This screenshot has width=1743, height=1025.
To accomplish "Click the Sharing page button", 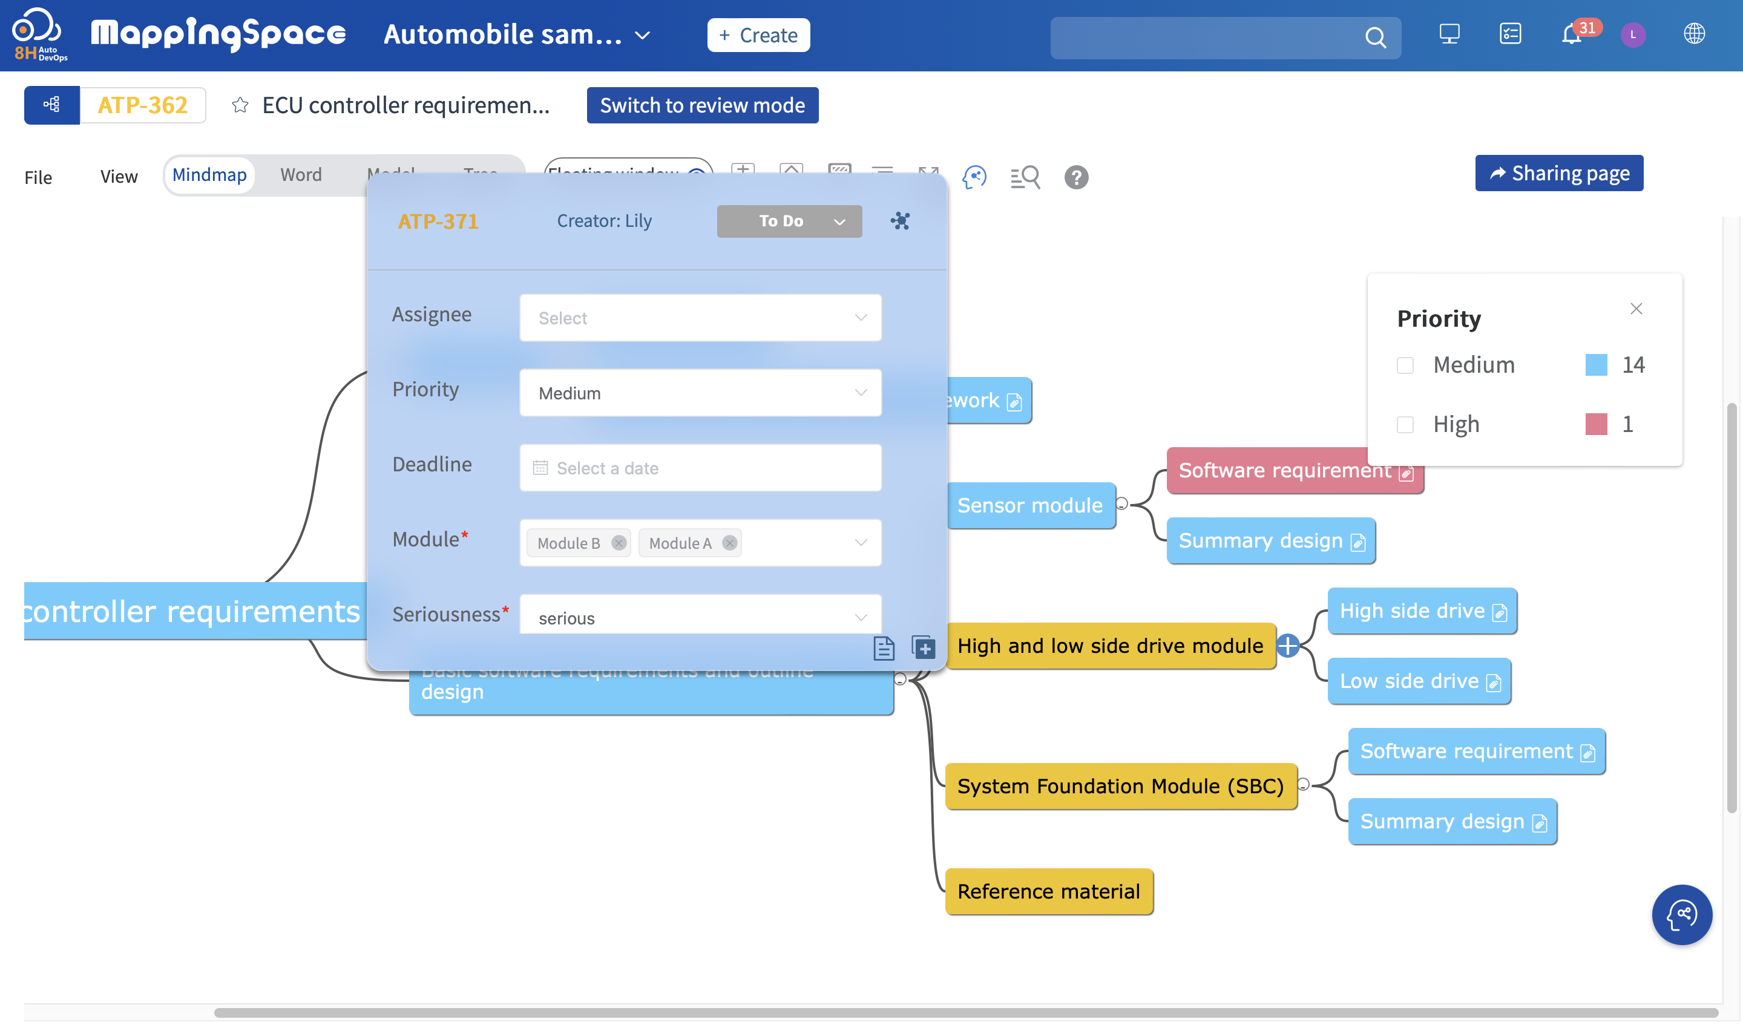I will 1558,173.
